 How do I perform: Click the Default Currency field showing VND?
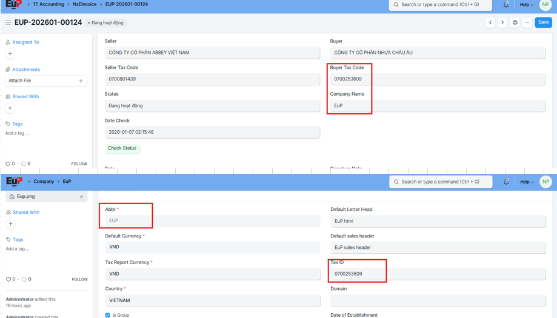coord(212,247)
